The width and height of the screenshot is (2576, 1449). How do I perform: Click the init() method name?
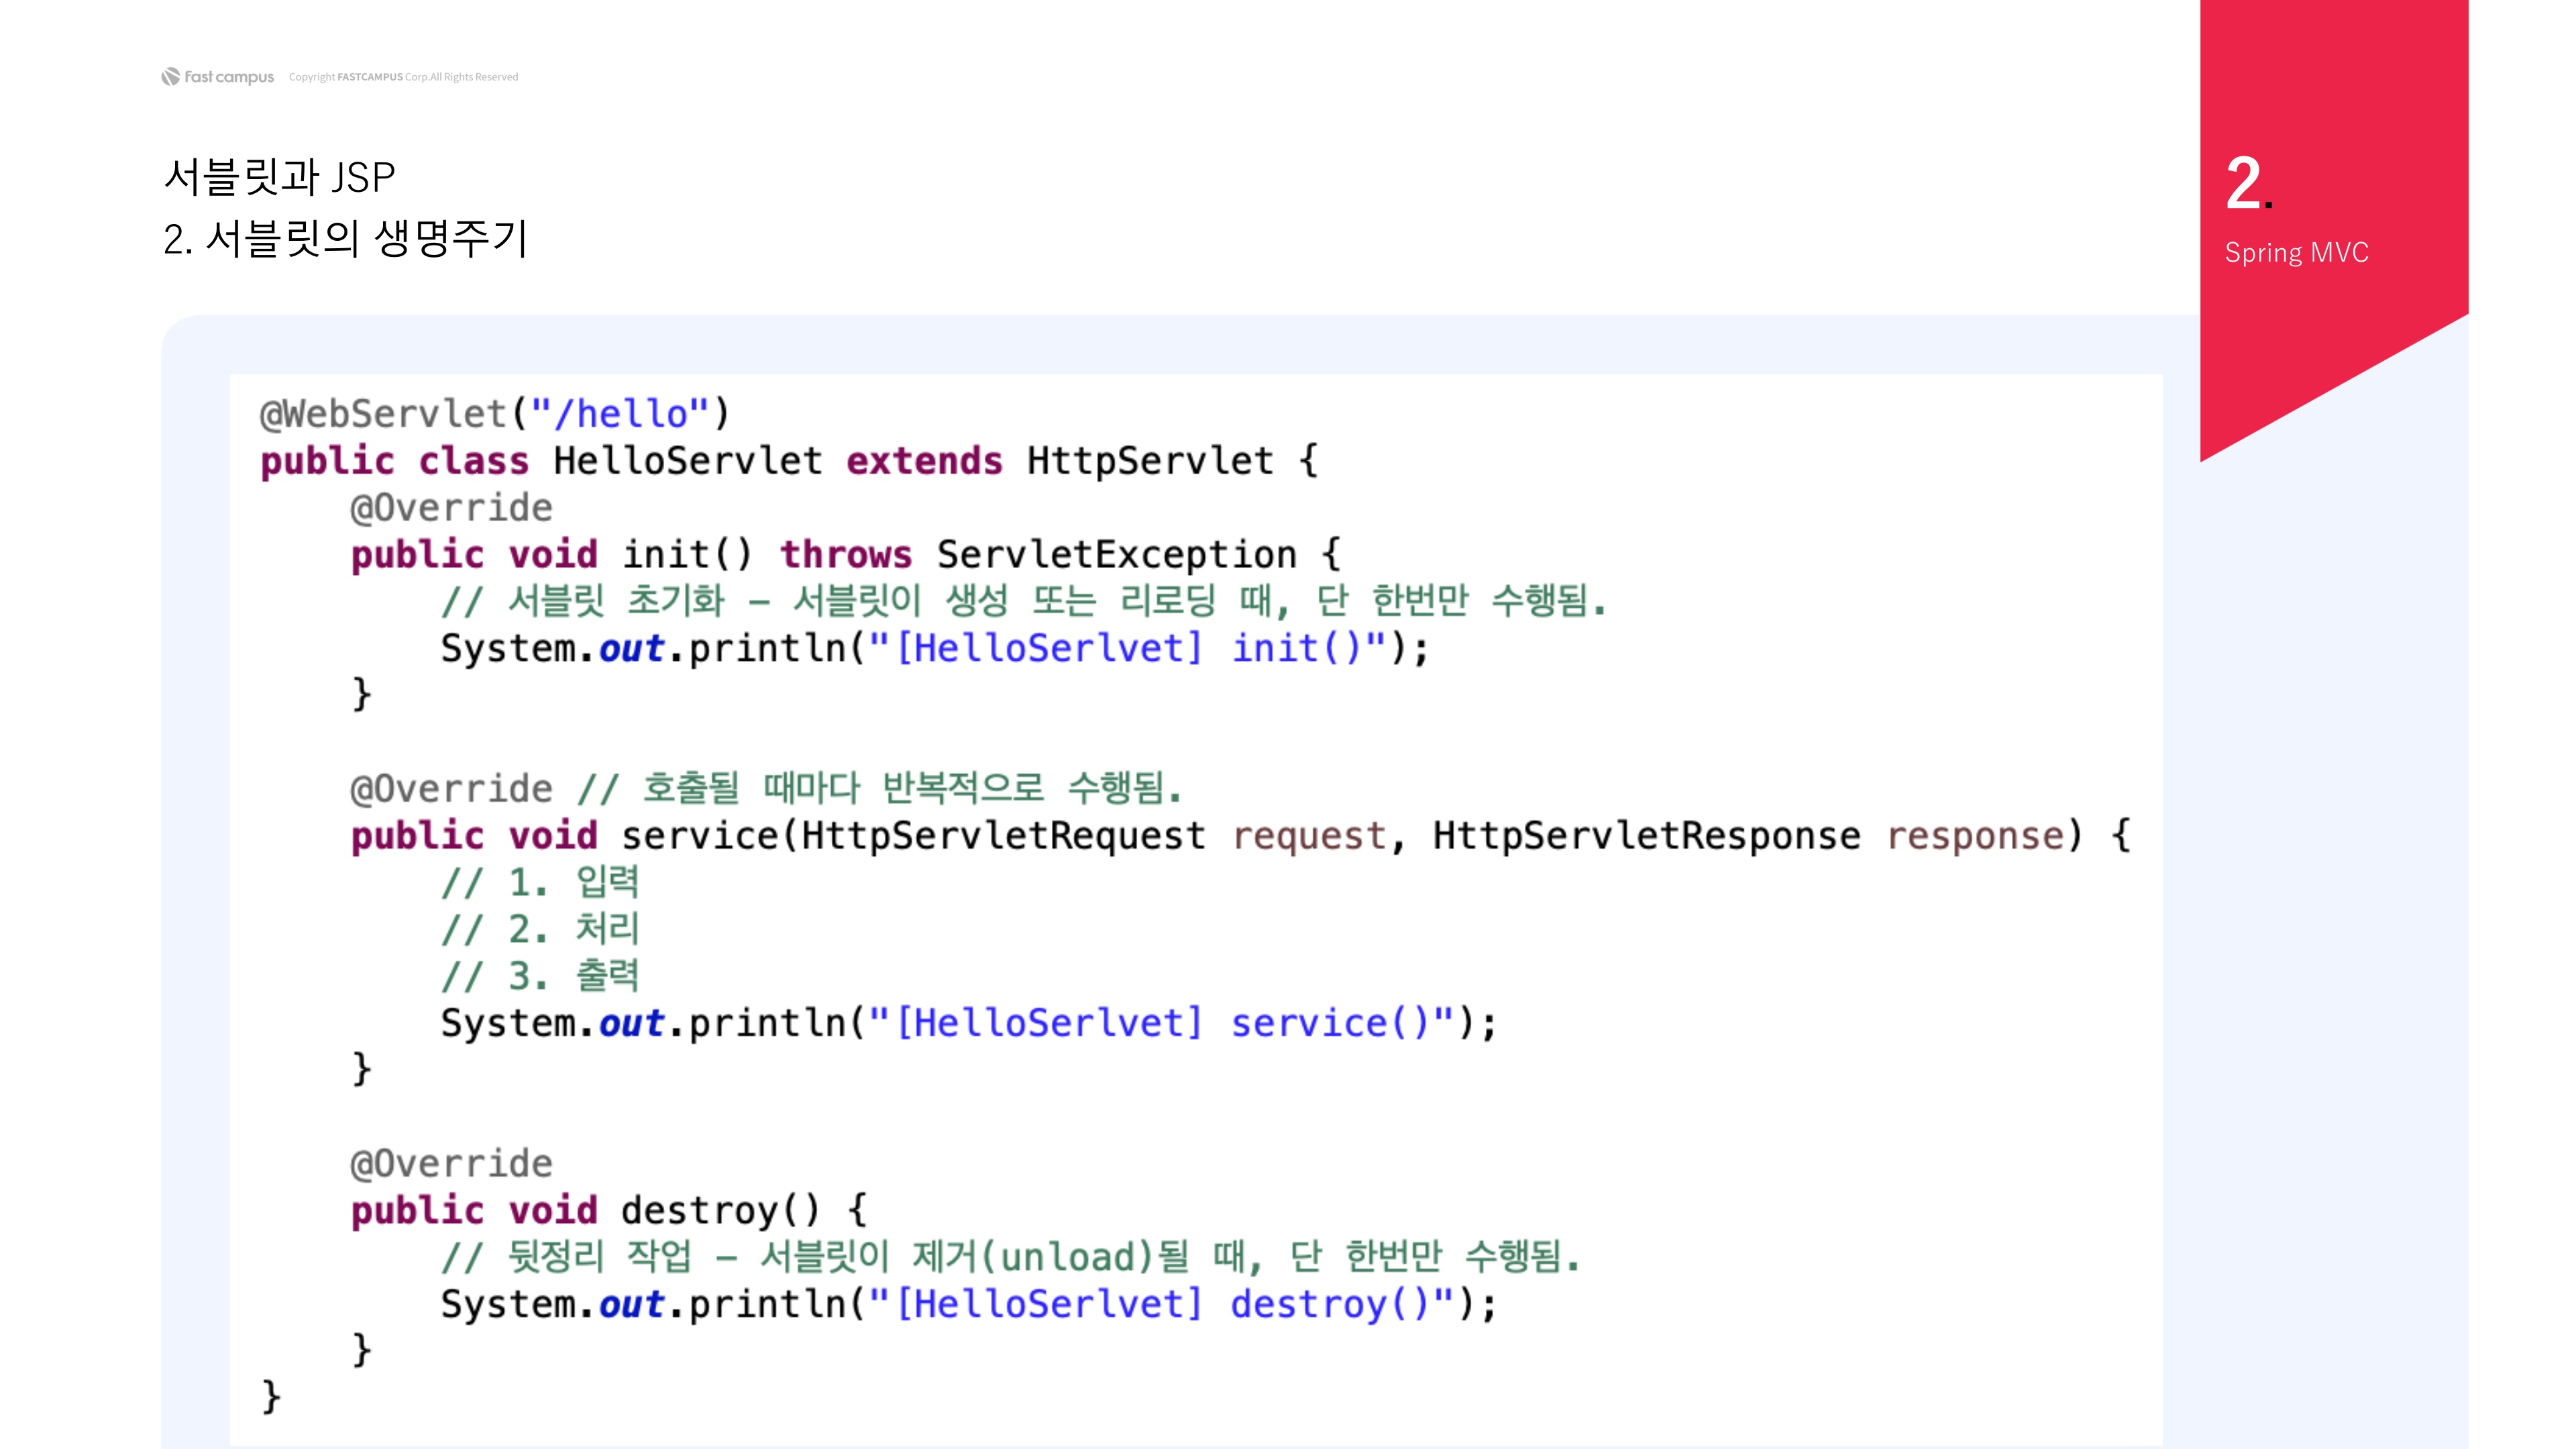[685, 554]
